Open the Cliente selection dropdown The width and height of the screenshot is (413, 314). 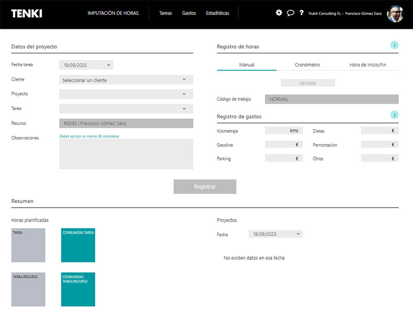click(x=126, y=80)
